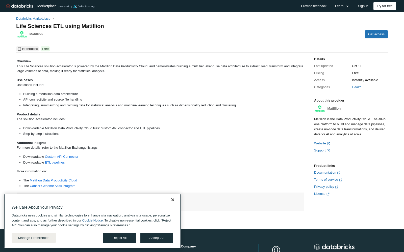Image resolution: width=404 pixels, height=252 pixels.
Task: Go to Databricks Marketplace breadcrumb
Action: pos(33,19)
